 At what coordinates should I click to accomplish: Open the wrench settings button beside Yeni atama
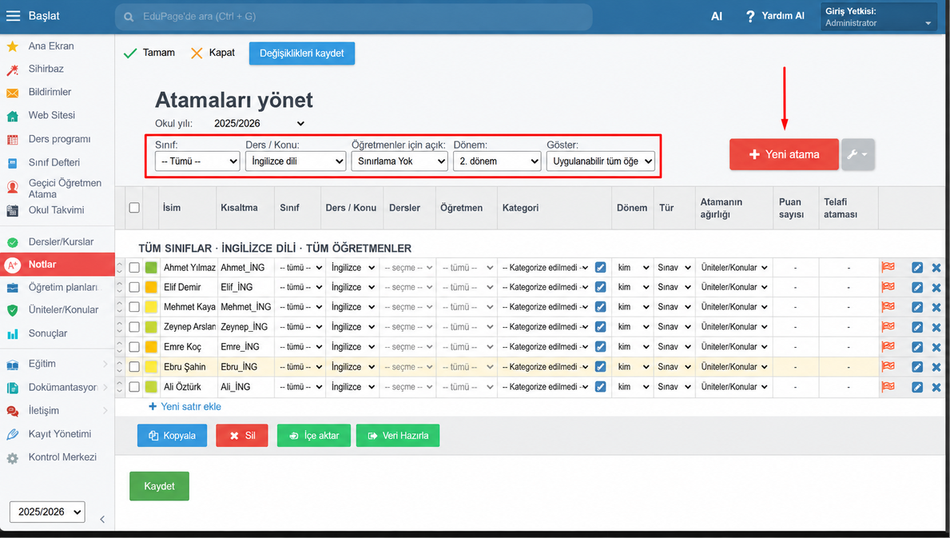pyautogui.click(x=857, y=154)
